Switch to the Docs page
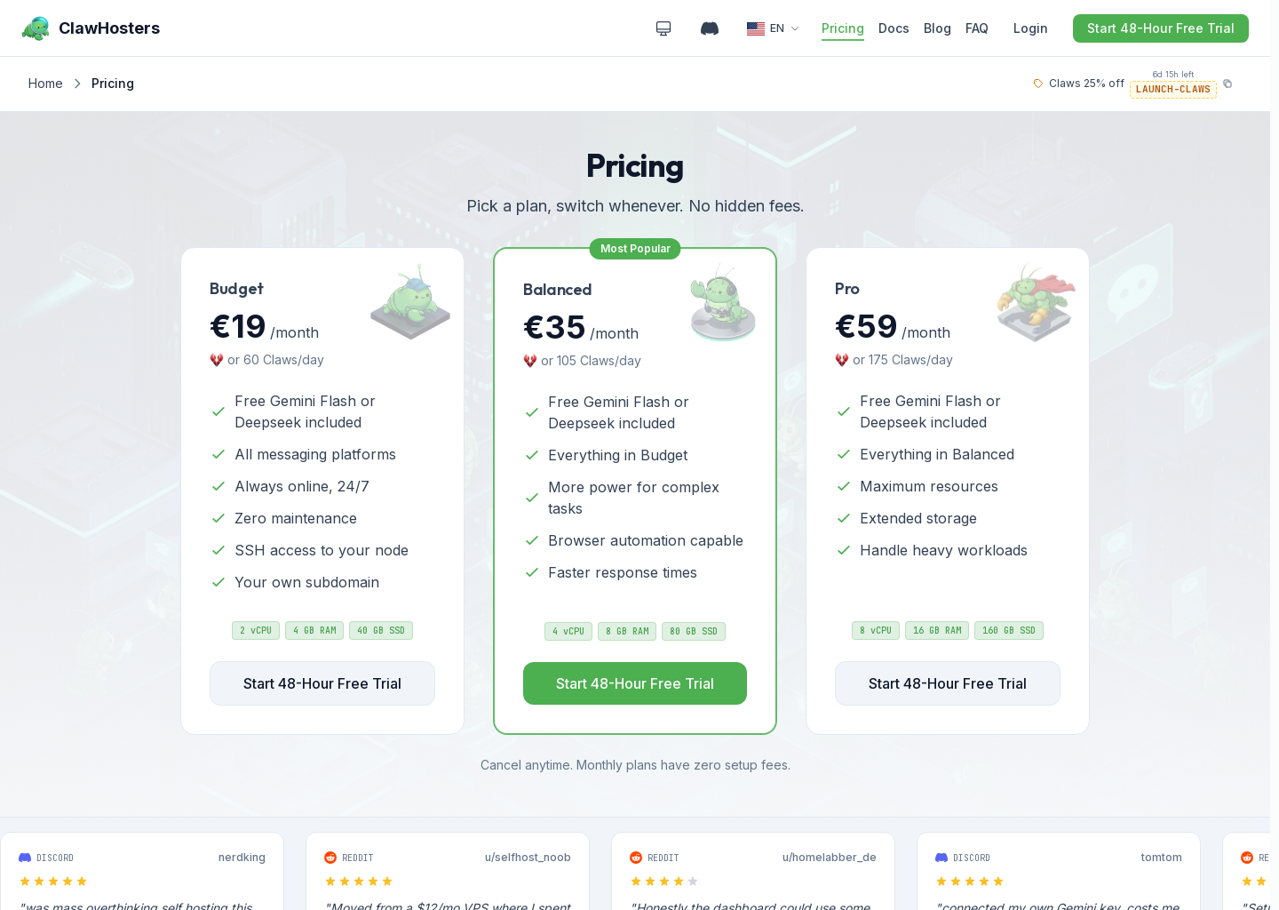 pos(894,28)
